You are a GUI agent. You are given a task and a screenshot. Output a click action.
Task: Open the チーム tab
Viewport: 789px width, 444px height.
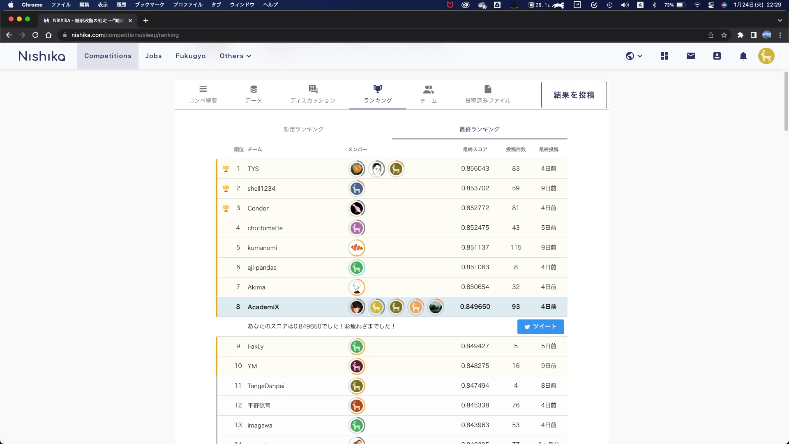(429, 95)
